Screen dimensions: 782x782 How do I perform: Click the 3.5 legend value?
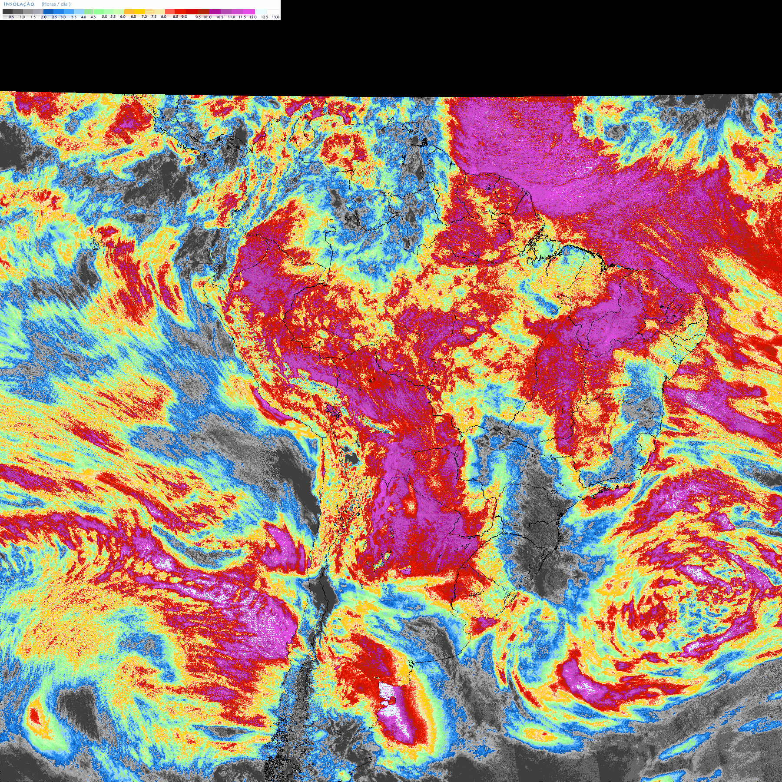click(x=74, y=17)
